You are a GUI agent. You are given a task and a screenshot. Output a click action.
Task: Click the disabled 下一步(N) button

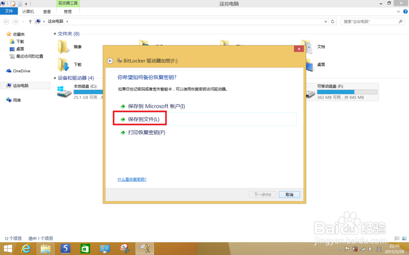point(263,195)
